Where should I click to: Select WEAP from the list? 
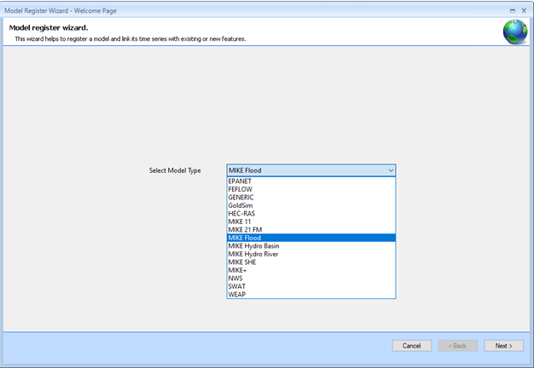pos(311,295)
